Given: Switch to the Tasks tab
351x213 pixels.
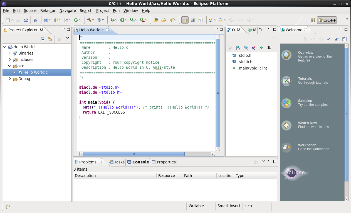Looking at the screenshot, I should [117, 162].
